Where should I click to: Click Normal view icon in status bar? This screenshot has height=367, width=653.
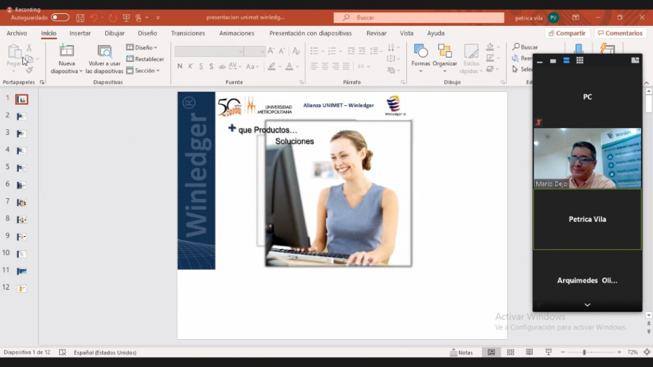491,352
